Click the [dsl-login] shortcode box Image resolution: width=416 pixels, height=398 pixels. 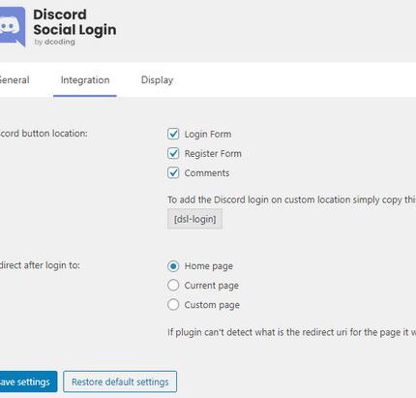click(x=194, y=219)
